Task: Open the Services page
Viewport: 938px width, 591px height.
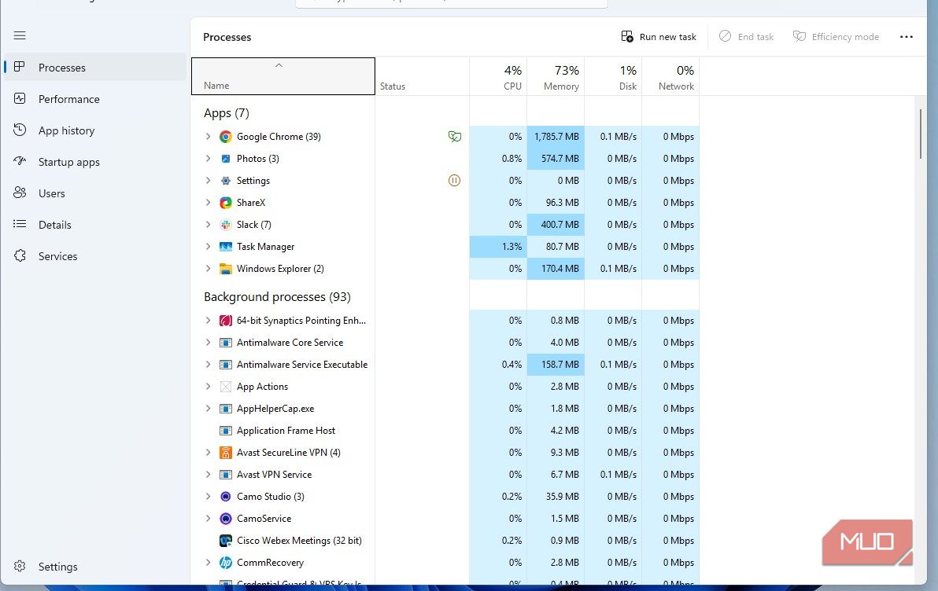Action: (x=96, y=255)
